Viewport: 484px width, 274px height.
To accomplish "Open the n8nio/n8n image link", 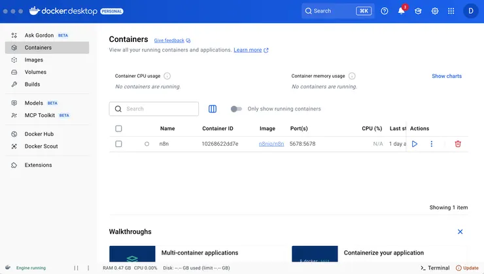I will click(x=271, y=144).
